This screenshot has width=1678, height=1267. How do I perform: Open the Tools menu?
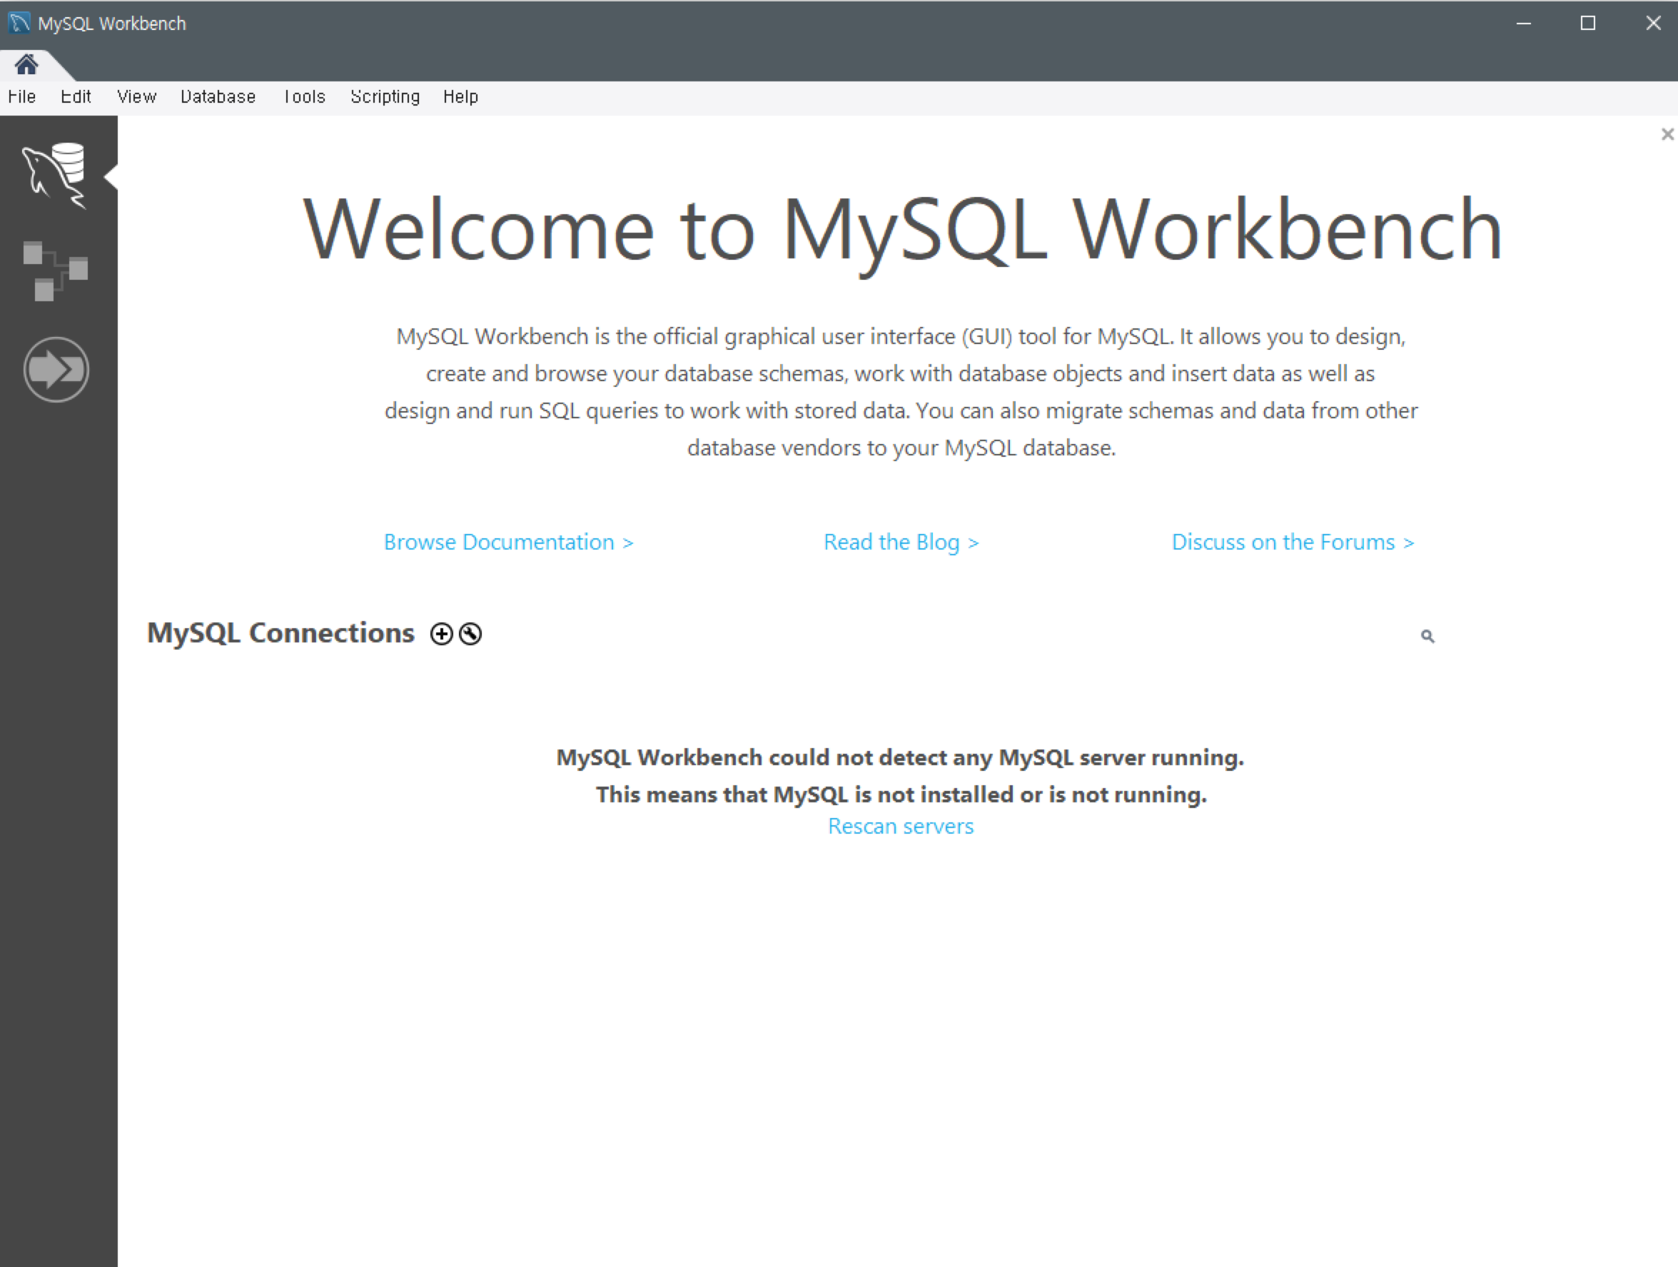point(304,96)
